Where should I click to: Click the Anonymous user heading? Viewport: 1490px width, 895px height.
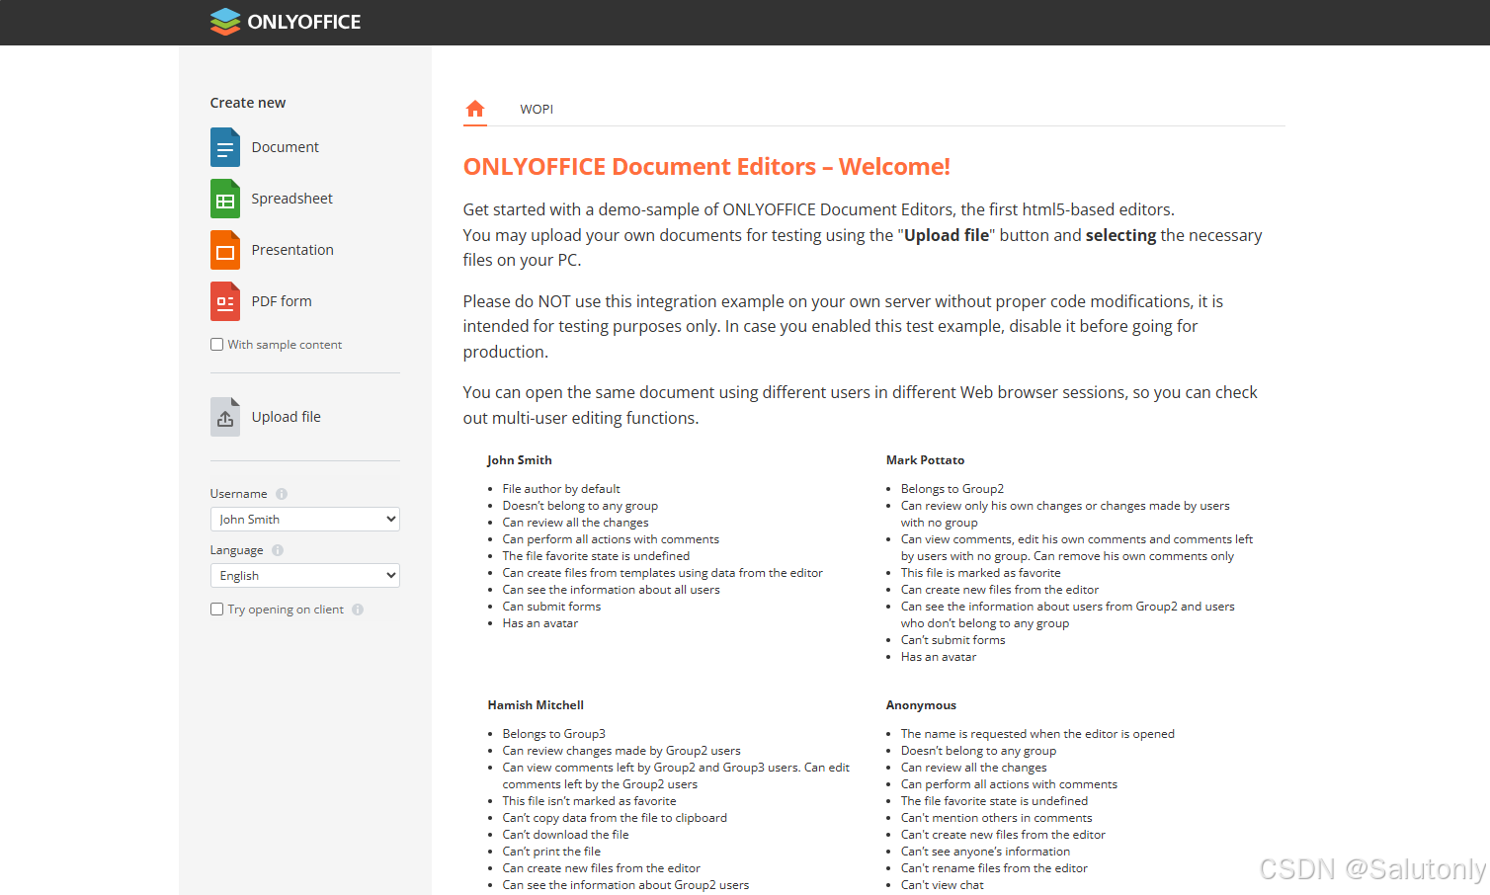[921, 705]
